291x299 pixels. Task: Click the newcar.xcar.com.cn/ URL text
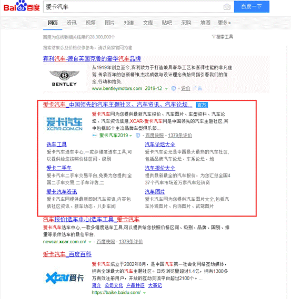65,242
